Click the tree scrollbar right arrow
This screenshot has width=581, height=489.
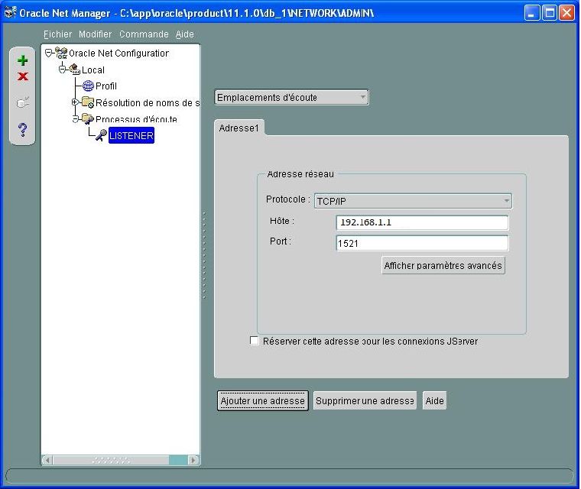point(193,460)
